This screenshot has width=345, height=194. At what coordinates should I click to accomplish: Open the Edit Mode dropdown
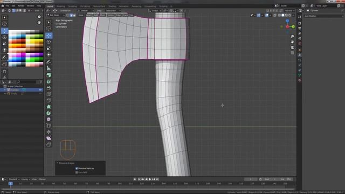click(x=56, y=15)
